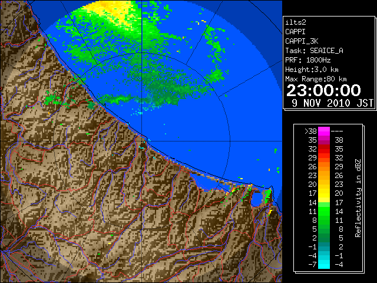The height and width of the screenshot is (283, 377).
Task: Click the coastal lagoon near the eastern cape
Action: point(257,199)
